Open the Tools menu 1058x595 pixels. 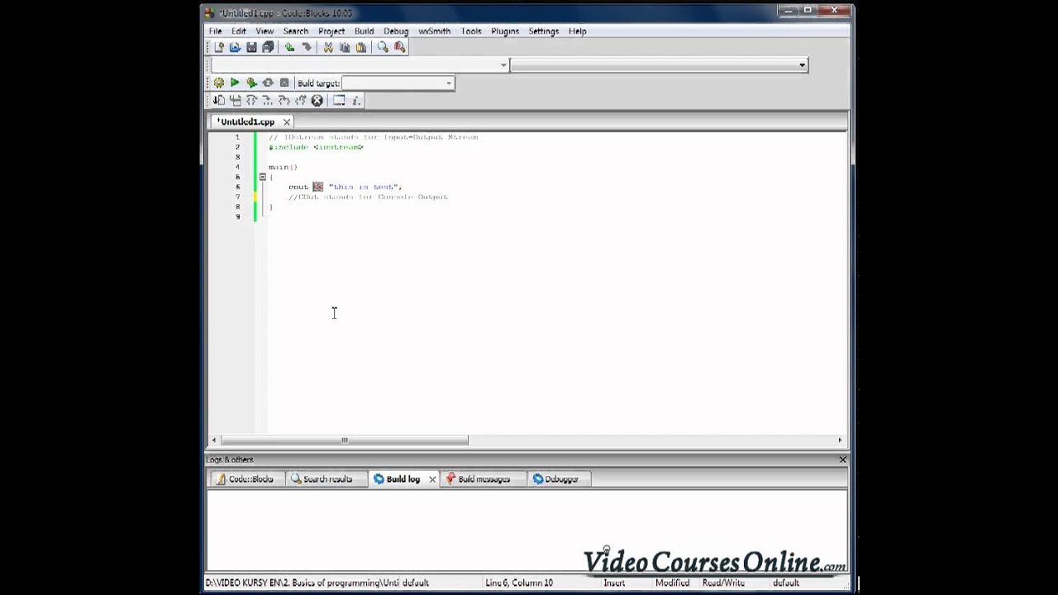[x=471, y=31]
